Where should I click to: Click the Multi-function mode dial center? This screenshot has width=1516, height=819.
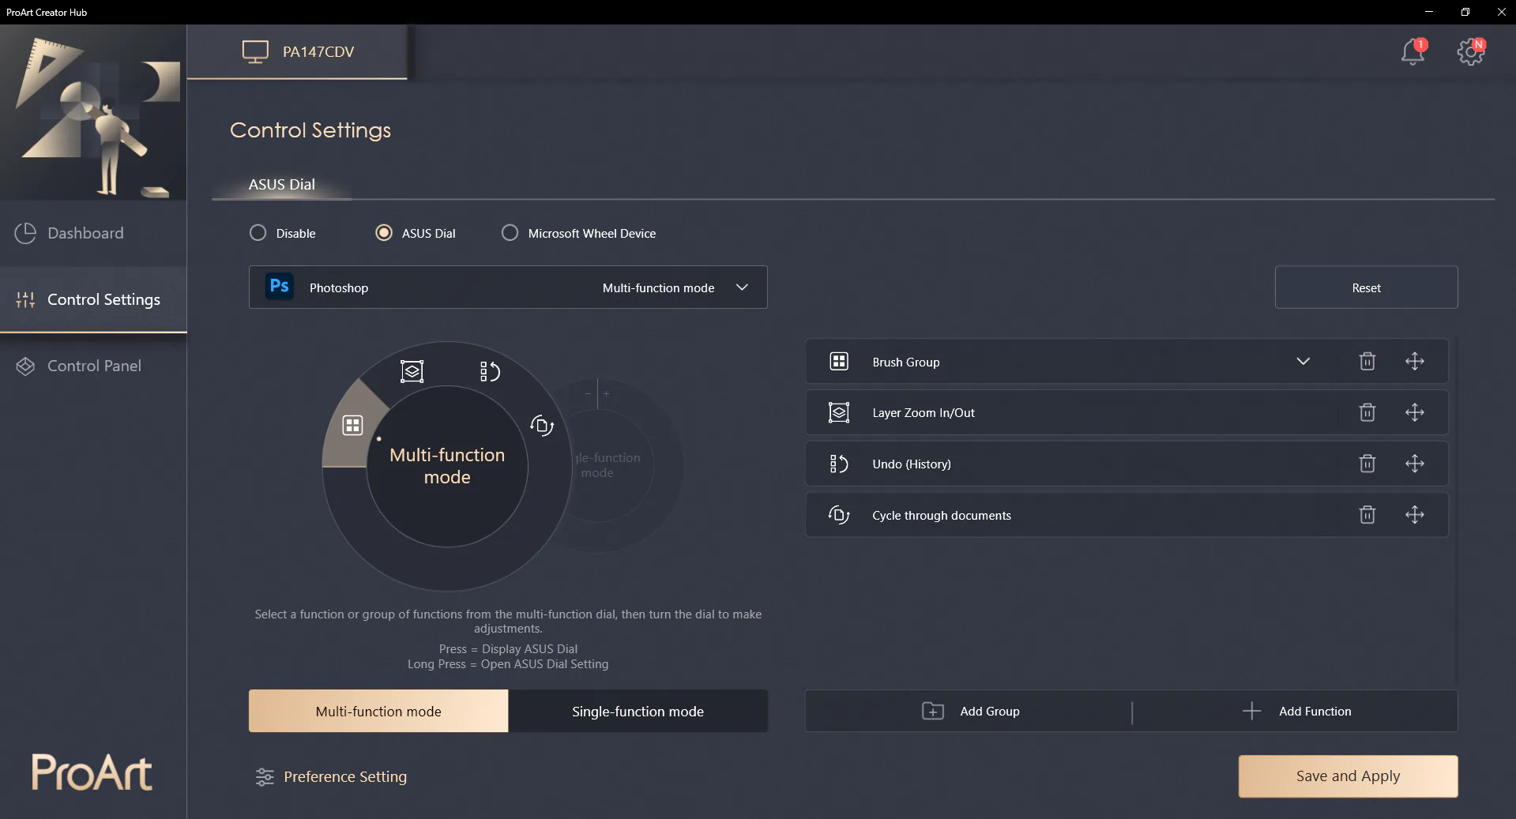pos(447,466)
